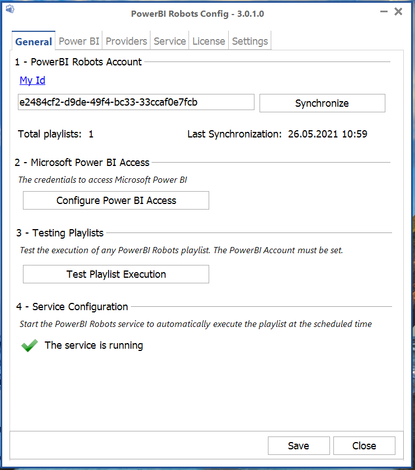Click the '3 - Testing Playlists' heading
415x470 pixels.
60,233
